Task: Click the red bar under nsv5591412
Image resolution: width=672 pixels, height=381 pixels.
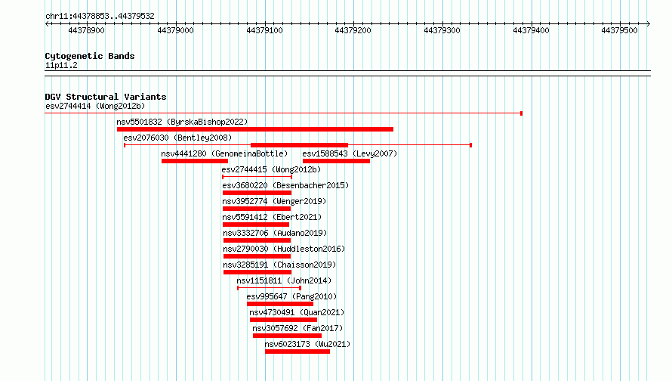Action: point(256,225)
